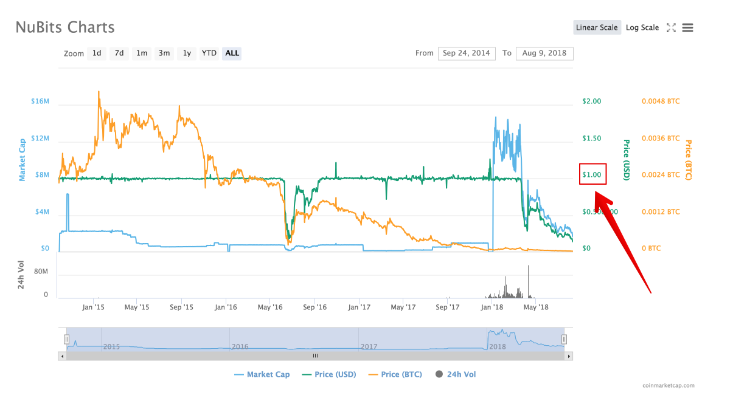Click the navigator scrollbar right arrow
733x398 pixels.
pos(569,356)
